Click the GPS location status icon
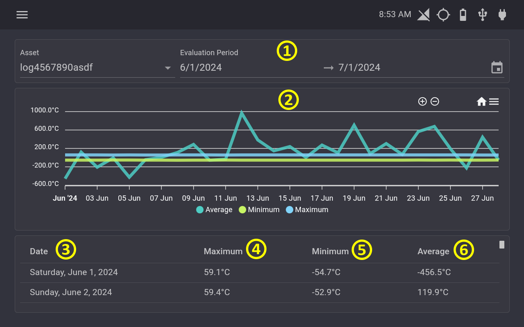Image resolution: width=524 pixels, height=327 pixels. [443, 15]
